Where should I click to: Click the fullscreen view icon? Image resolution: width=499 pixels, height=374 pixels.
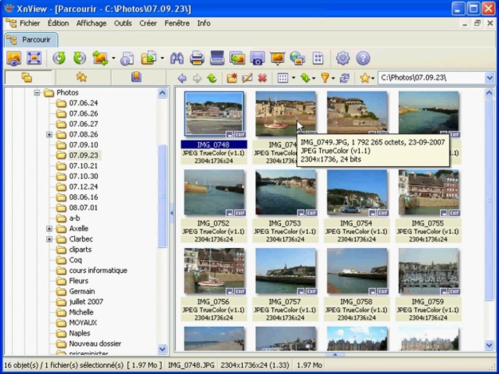tap(34, 59)
